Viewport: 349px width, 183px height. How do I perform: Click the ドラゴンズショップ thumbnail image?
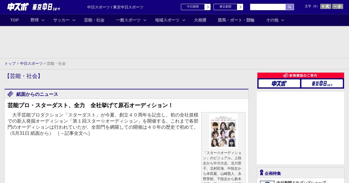[x=267, y=182]
